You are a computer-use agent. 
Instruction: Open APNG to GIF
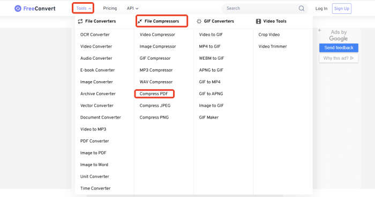[211, 70]
